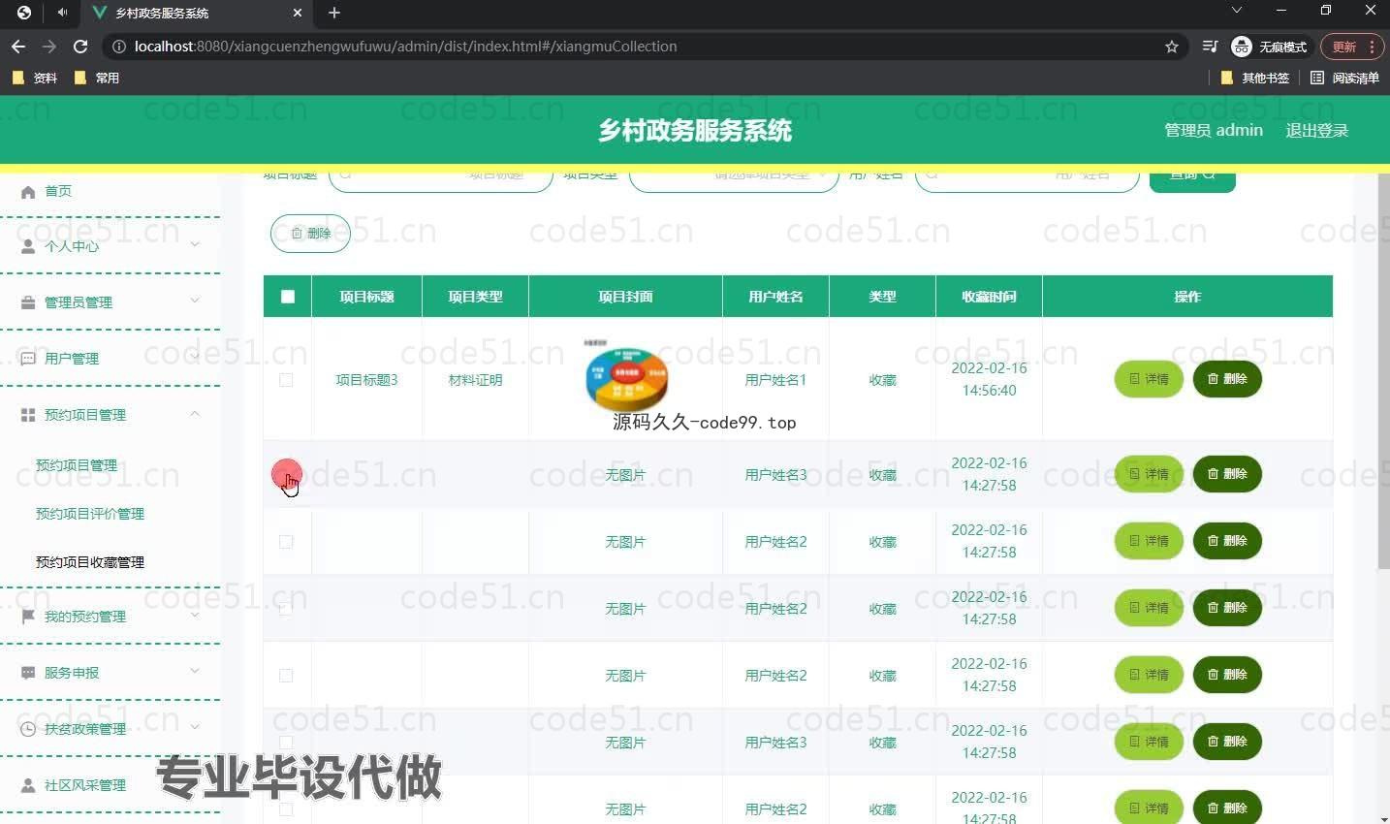The image size is (1390, 824).
Task: Click the timestamp 2022-02-16 14:56:40
Action: coord(989,379)
